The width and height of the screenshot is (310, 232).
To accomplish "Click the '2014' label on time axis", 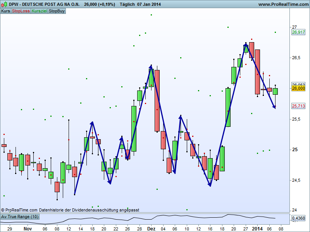I will tap(257, 229).
